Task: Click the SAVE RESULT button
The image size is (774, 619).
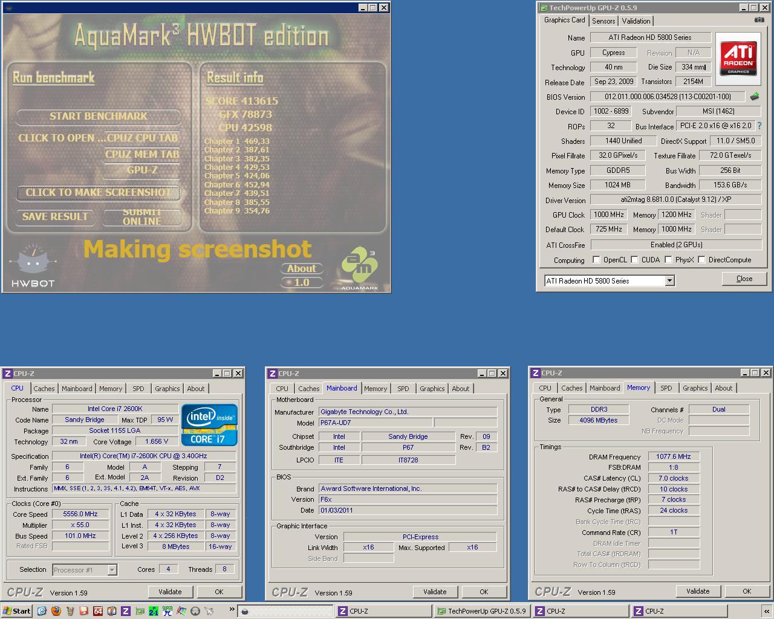Action: 55,216
